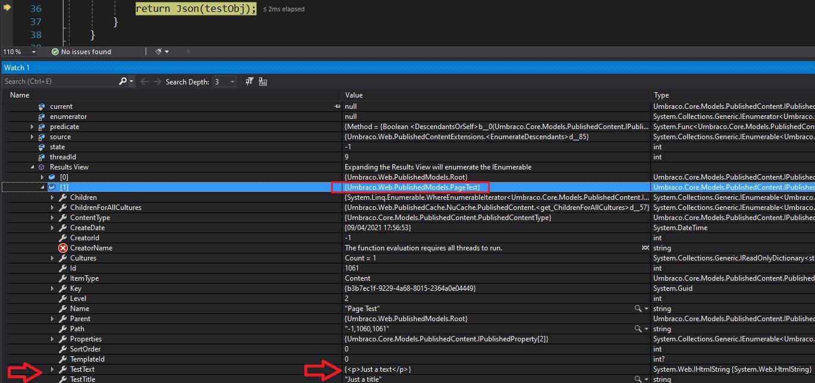Click the visualizer magnifier on TestTitle row
The width and height of the screenshot is (815, 383).
(638, 379)
